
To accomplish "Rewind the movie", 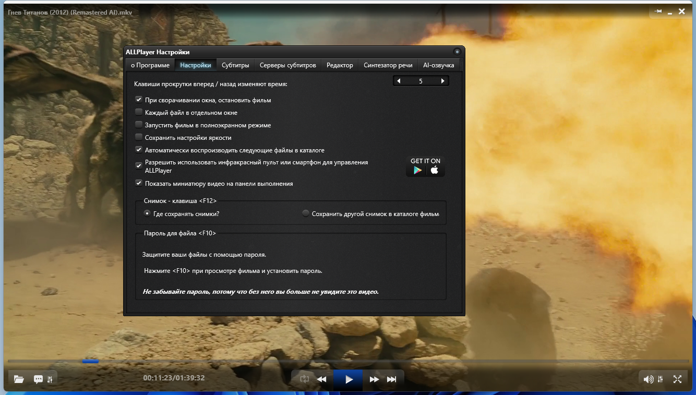I will tap(322, 379).
